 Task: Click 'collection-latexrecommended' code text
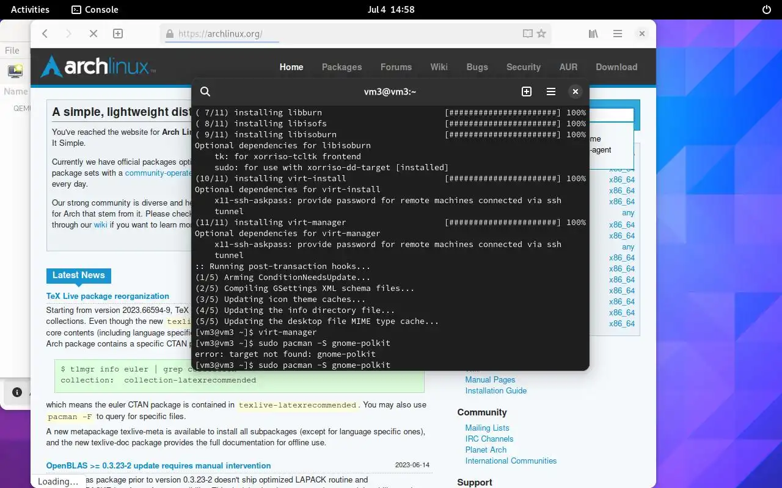click(x=190, y=380)
